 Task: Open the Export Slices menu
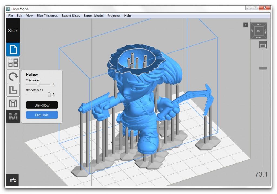tap(71, 15)
